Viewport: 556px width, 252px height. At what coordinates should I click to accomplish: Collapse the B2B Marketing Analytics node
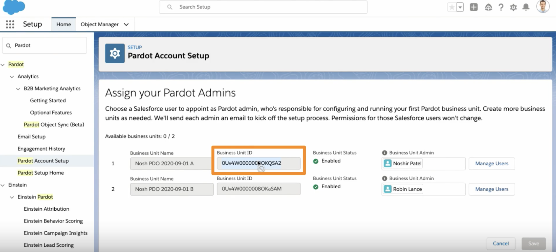18,89
